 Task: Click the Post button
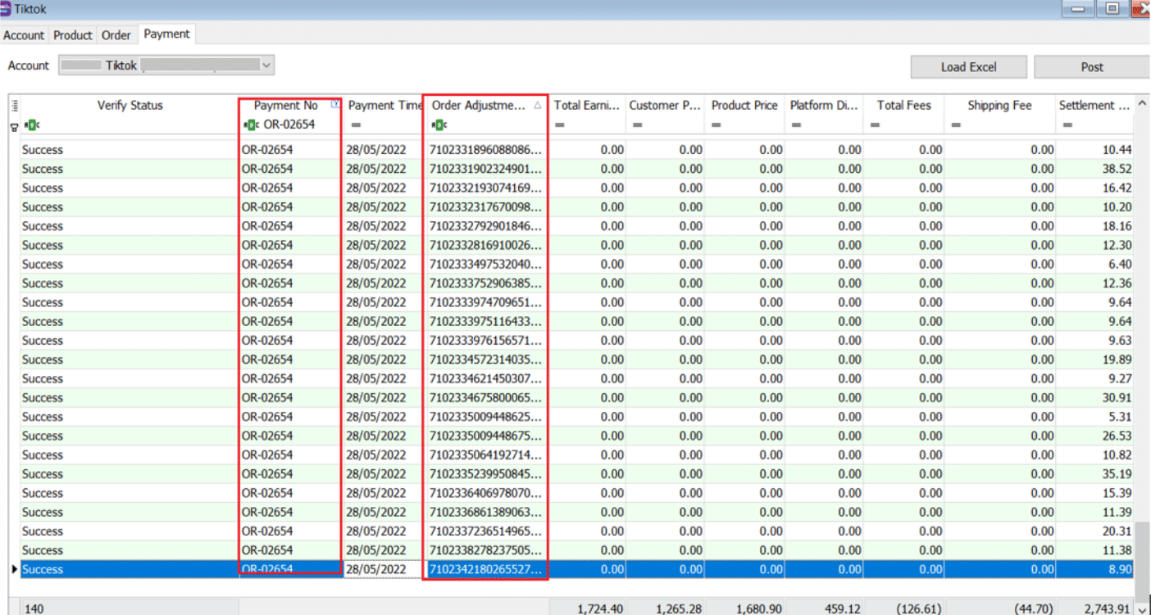1091,67
